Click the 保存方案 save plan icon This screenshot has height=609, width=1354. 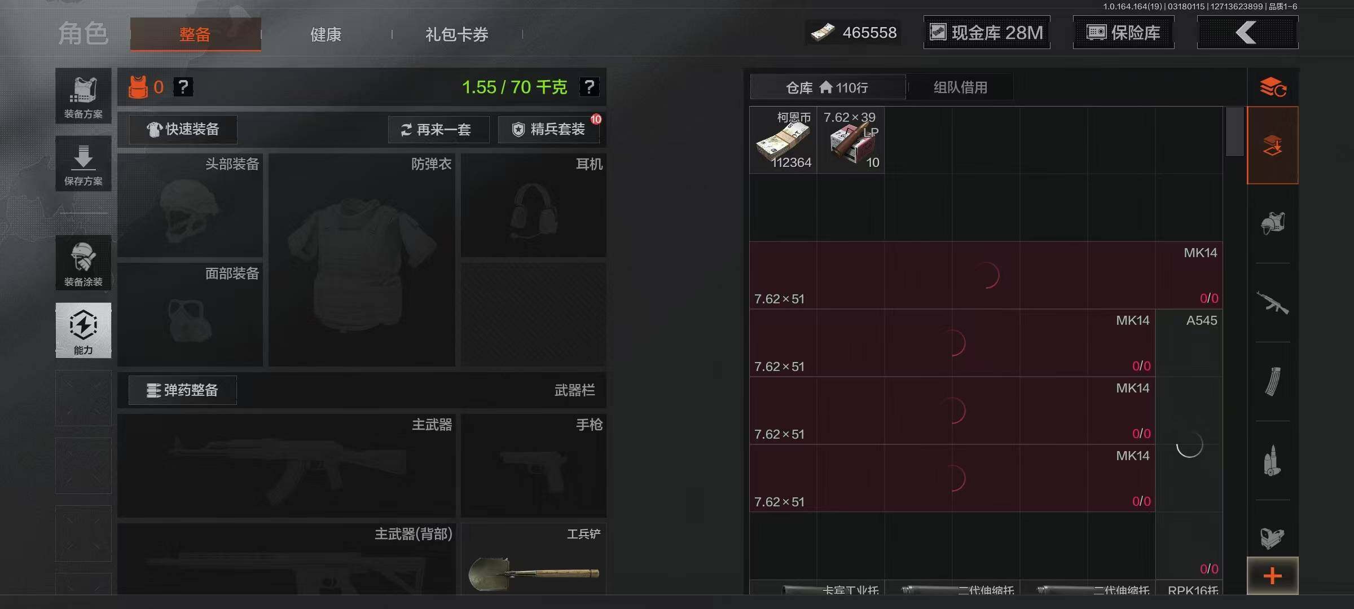83,164
